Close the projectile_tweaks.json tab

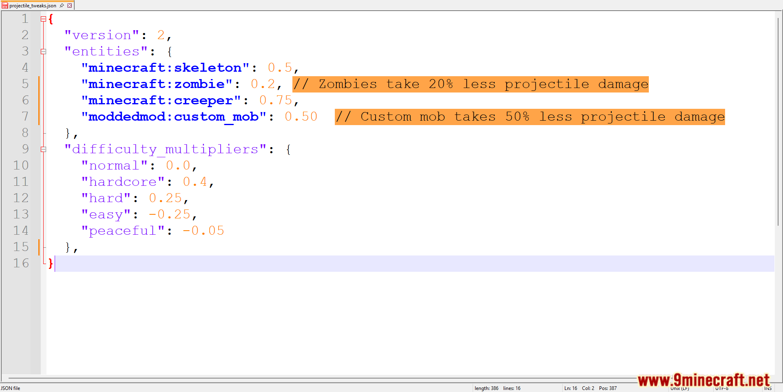[x=70, y=6]
